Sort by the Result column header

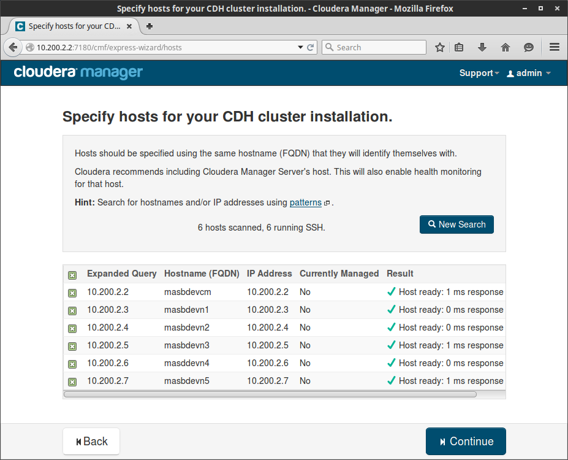pyautogui.click(x=400, y=274)
